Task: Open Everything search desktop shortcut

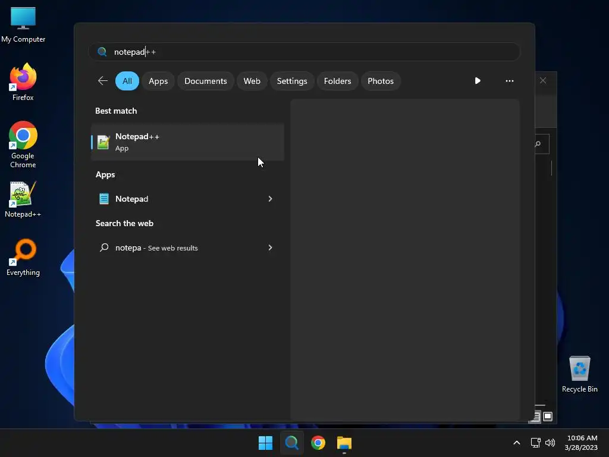Action: point(23,257)
